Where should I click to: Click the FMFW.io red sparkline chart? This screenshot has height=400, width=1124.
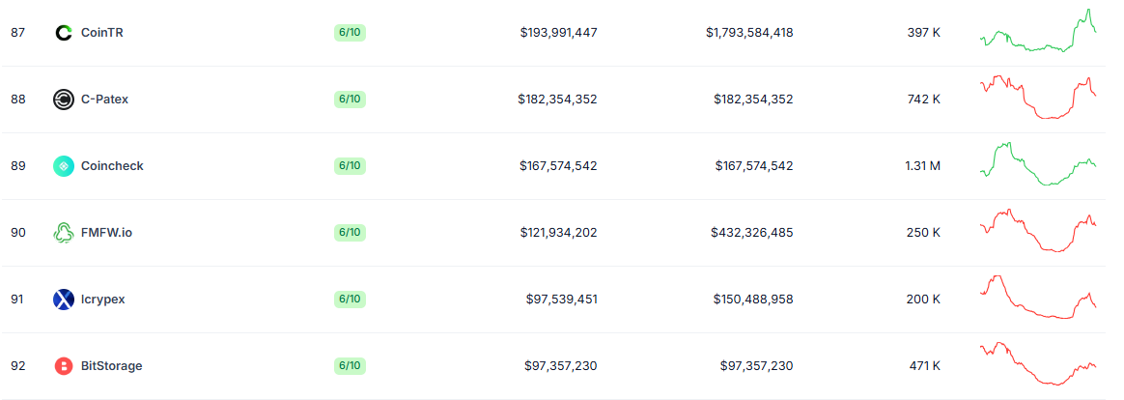(1038, 230)
